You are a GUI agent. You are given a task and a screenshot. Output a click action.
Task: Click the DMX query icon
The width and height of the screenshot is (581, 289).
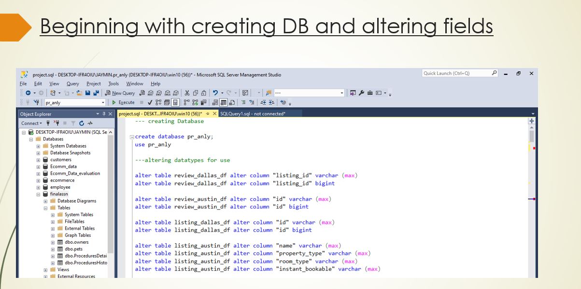click(159, 93)
